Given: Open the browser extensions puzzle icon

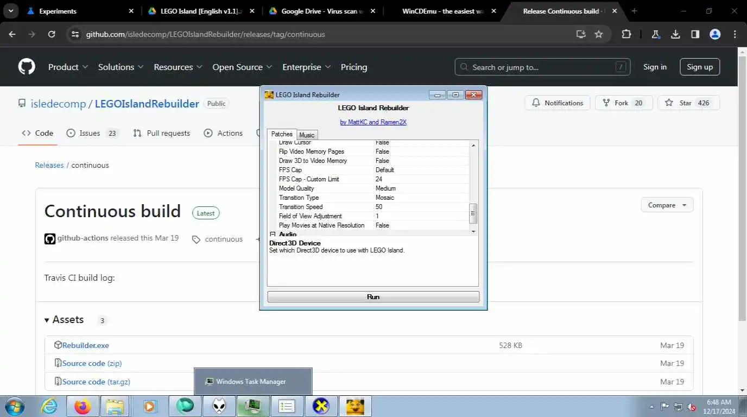Looking at the screenshot, I should click(x=626, y=34).
